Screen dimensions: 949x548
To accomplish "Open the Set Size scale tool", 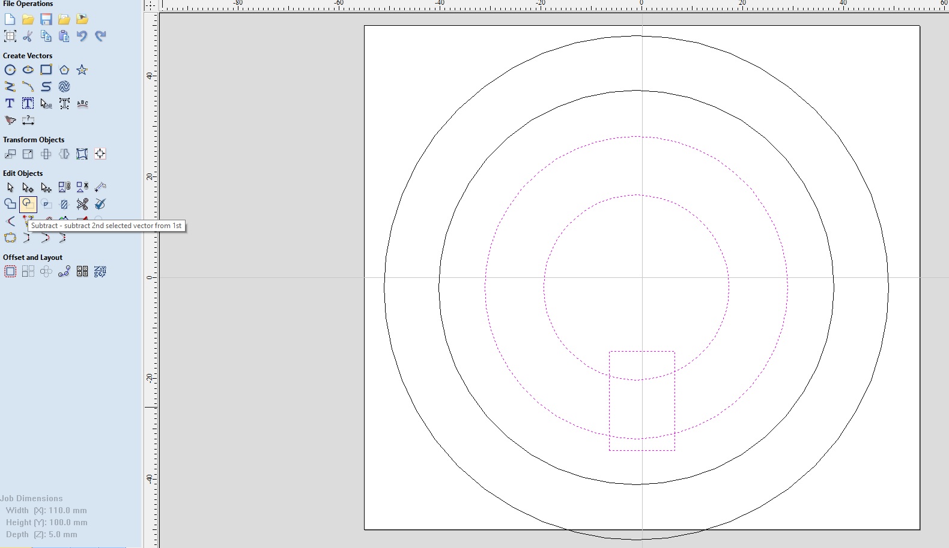I will coord(28,154).
